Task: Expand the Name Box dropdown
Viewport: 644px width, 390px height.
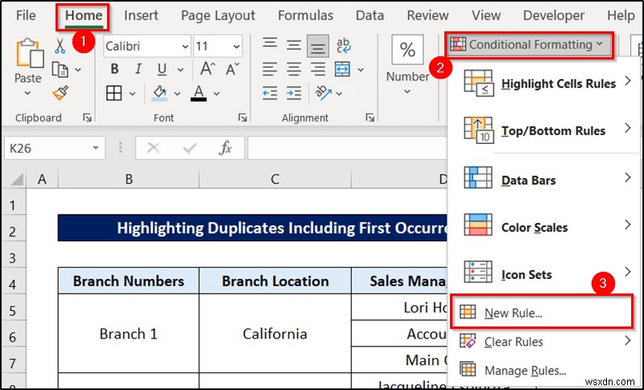Action: point(96,148)
